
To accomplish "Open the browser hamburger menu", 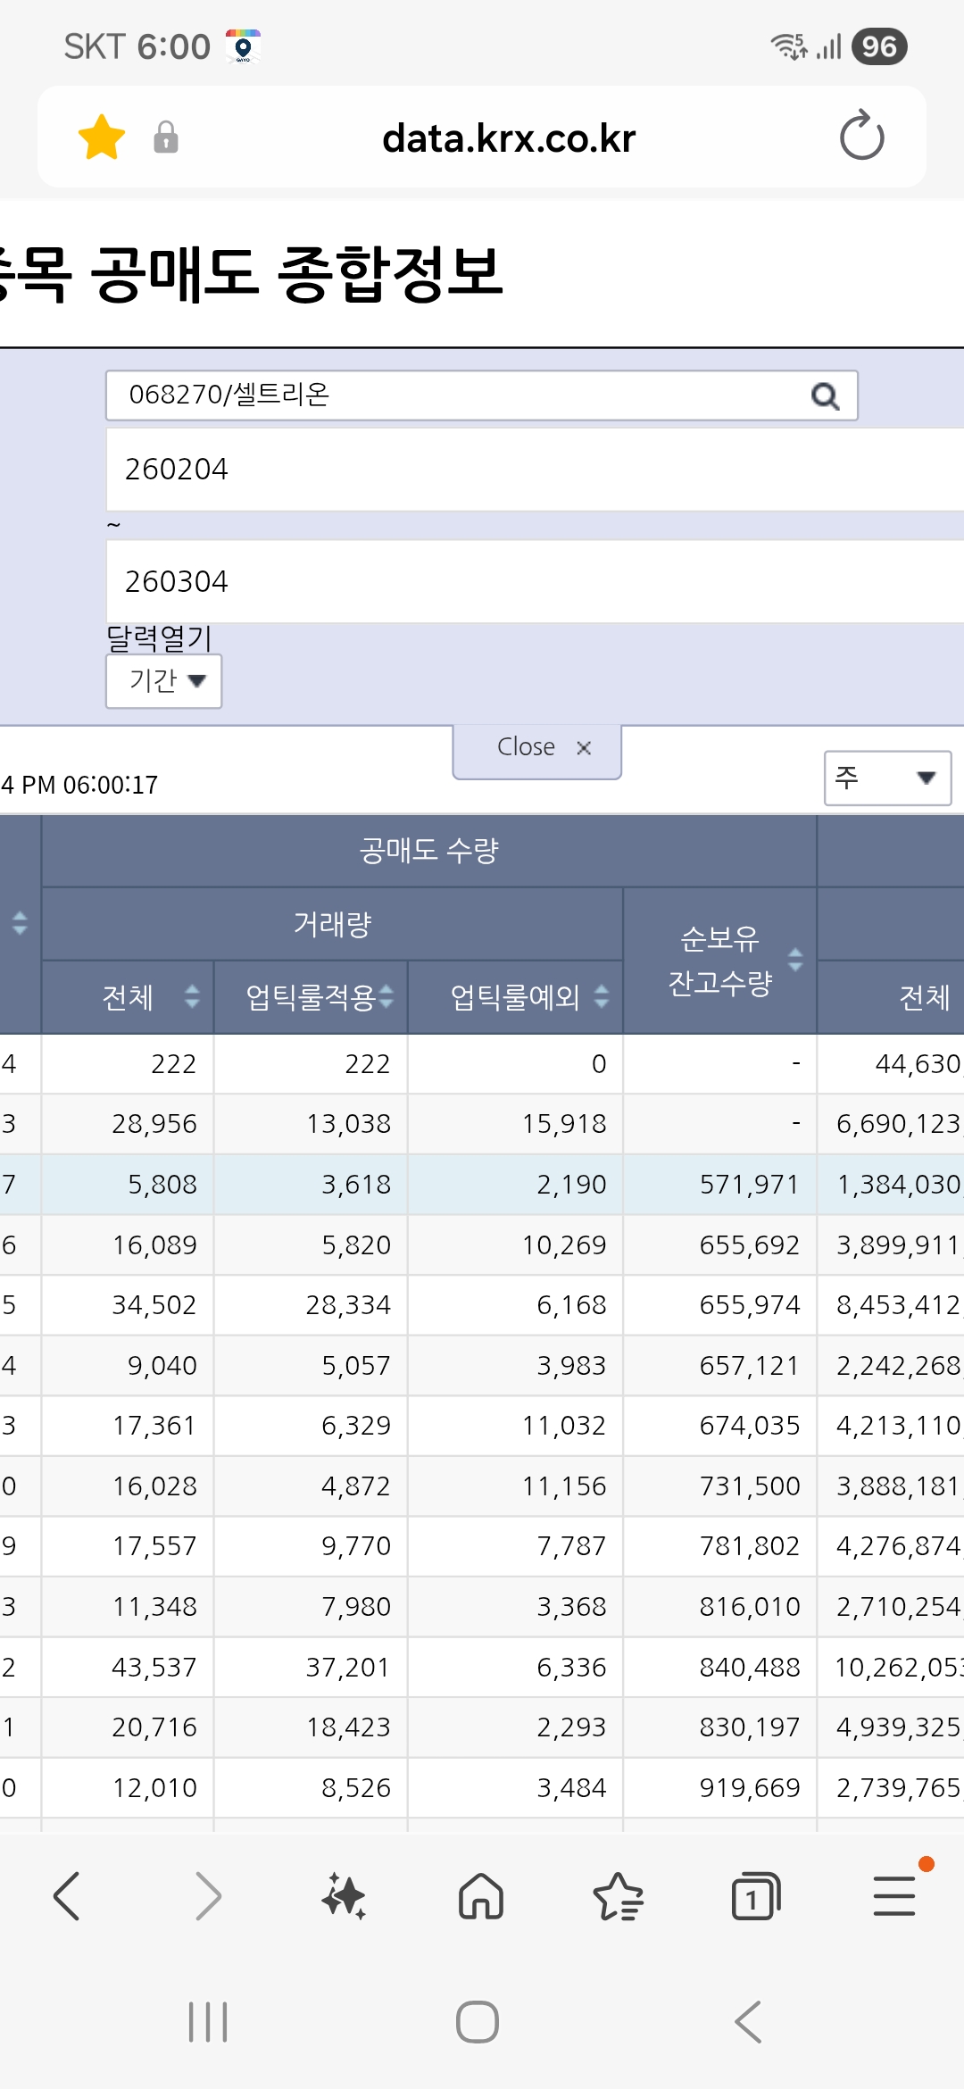I will [894, 1896].
